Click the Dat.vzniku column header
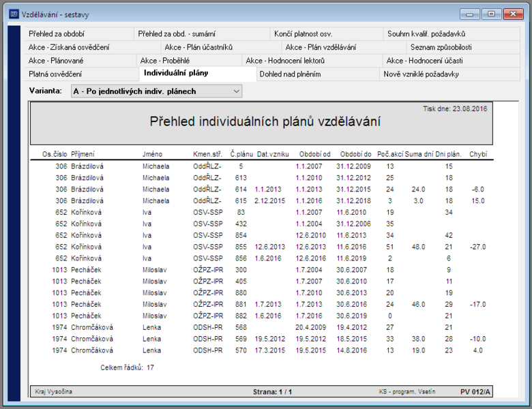The image size is (532, 409). coord(273,154)
